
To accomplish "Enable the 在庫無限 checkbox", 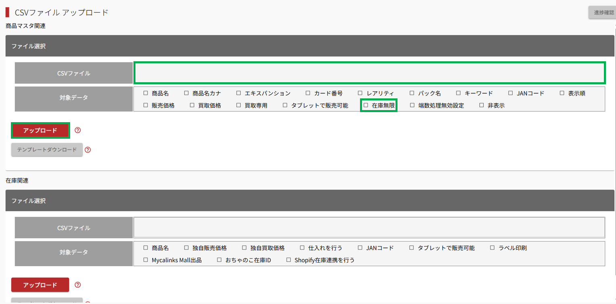I will pos(366,106).
